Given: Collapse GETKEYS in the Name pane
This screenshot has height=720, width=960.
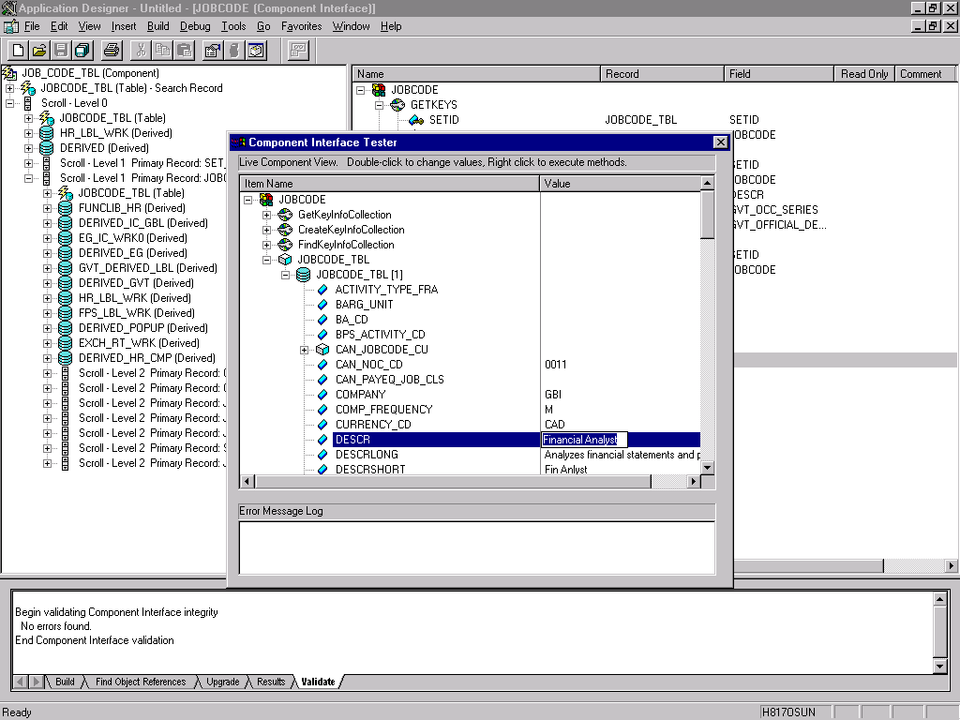Looking at the screenshot, I should coord(379,105).
